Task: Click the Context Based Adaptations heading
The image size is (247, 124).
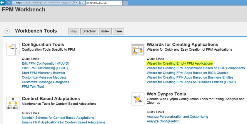Action: [51, 99]
